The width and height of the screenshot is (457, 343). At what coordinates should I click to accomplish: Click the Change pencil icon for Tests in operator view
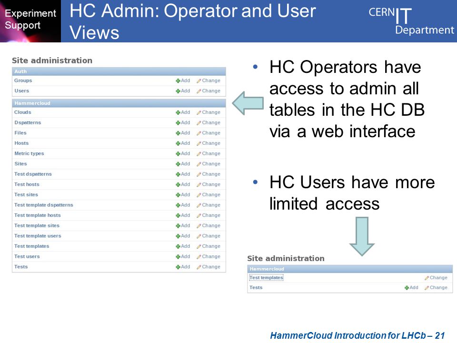199,267
